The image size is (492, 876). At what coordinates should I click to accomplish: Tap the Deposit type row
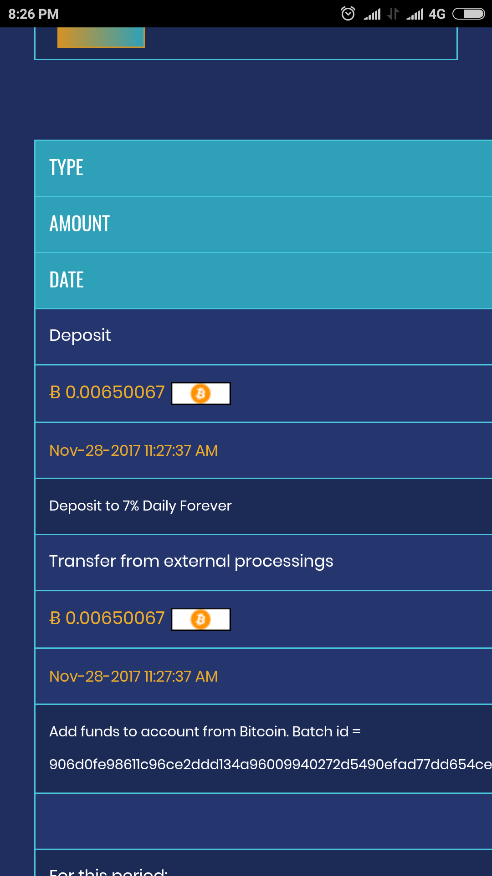click(x=80, y=335)
